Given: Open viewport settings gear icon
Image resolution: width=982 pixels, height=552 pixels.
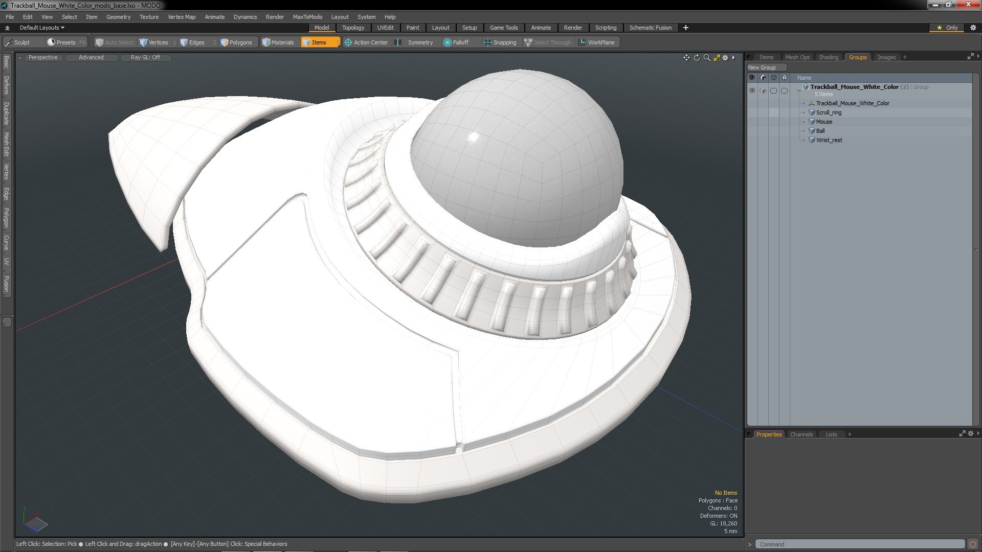Looking at the screenshot, I should pyautogui.click(x=725, y=58).
